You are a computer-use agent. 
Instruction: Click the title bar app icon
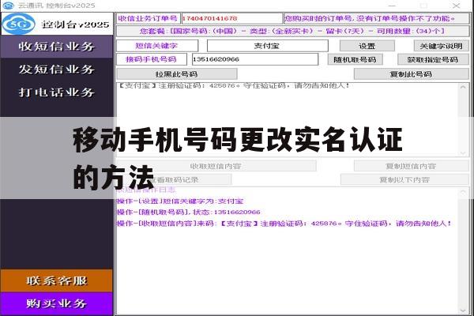(8, 6)
